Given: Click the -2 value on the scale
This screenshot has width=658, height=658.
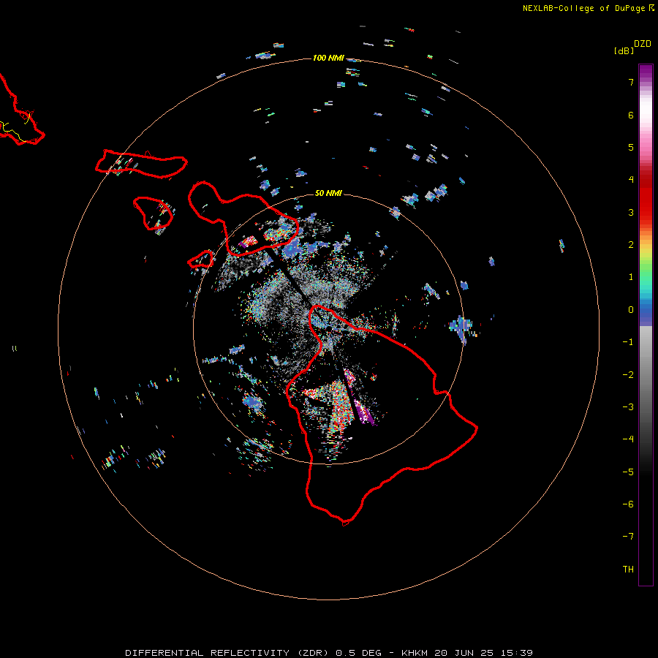Looking at the screenshot, I should (x=628, y=375).
